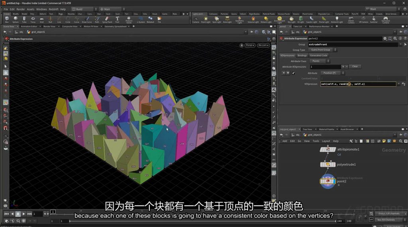
Task: Toggle viewport lock icon beside Persp
Action: coord(241,45)
